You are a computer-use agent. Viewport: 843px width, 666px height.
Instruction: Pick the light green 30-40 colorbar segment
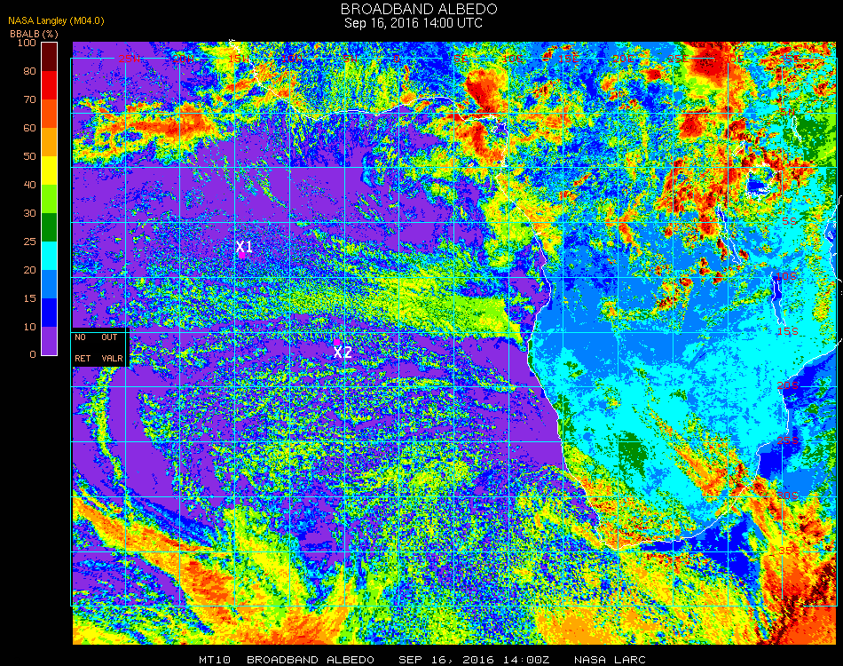tap(49, 199)
